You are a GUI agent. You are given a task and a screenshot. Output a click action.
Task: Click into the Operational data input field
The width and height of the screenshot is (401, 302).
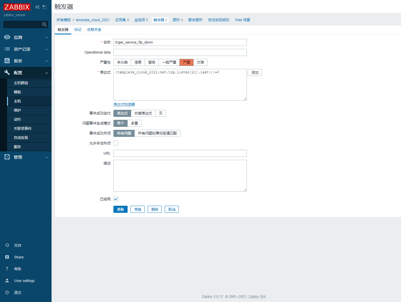point(180,52)
